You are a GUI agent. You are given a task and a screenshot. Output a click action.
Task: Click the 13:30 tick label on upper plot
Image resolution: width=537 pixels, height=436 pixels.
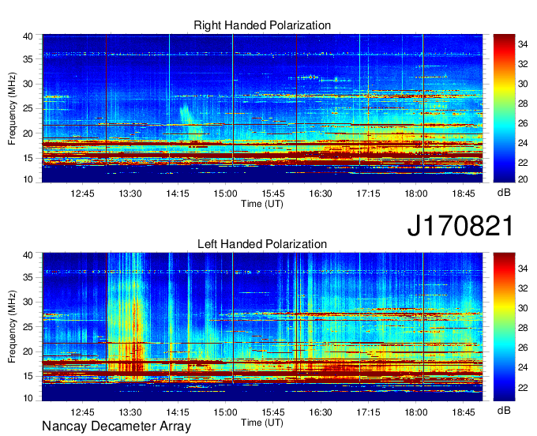coord(130,194)
